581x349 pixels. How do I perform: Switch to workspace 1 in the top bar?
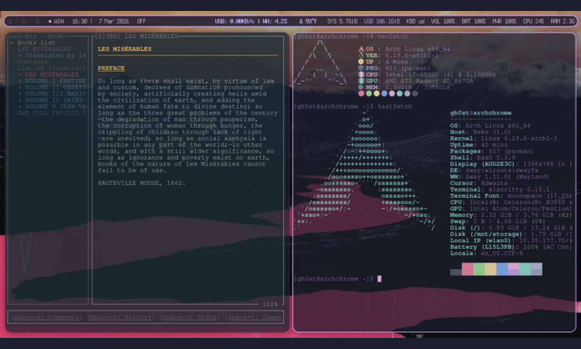(x=11, y=21)
